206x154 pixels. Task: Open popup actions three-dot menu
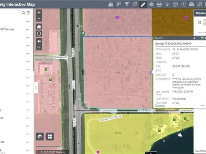[202, 105]
